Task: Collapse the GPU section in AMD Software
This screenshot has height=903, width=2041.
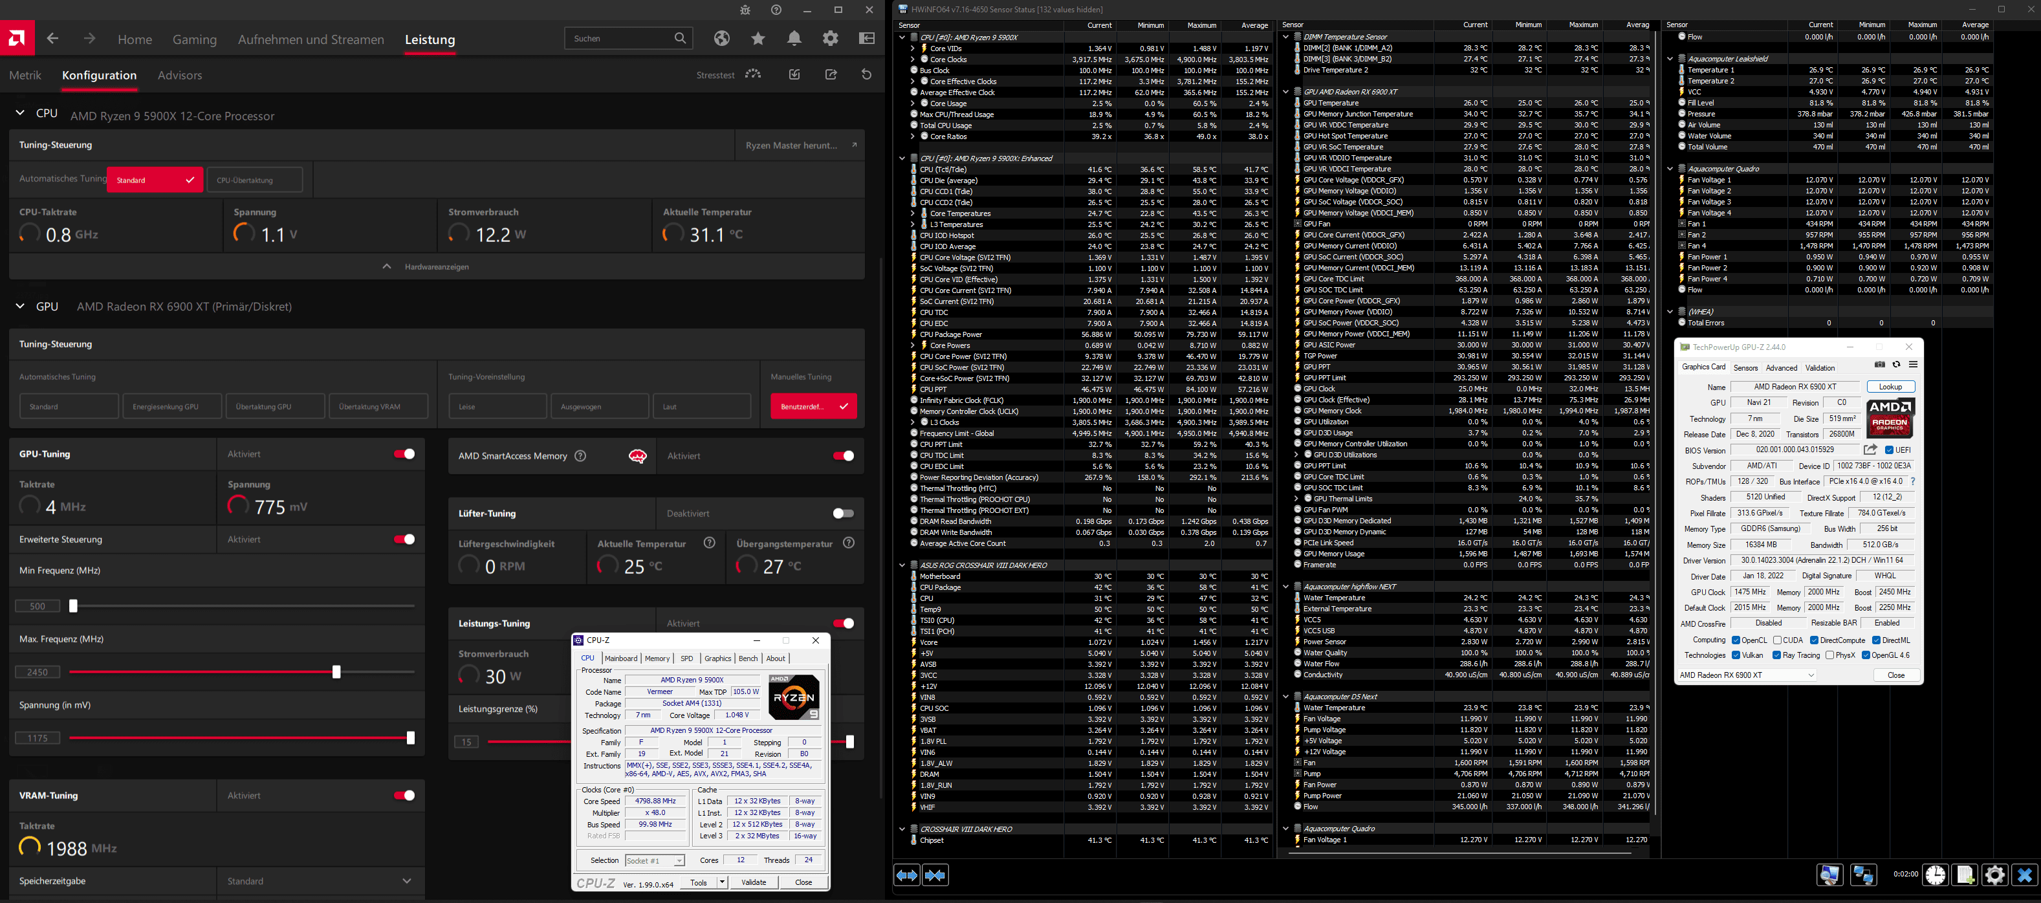Action: click(x=20, y=307)
